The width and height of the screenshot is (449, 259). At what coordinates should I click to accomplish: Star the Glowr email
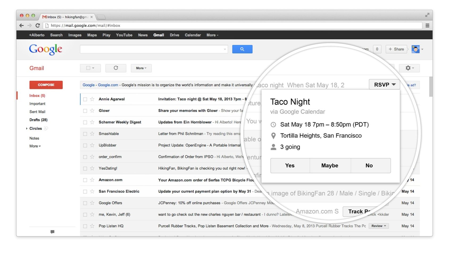[92, 111]
